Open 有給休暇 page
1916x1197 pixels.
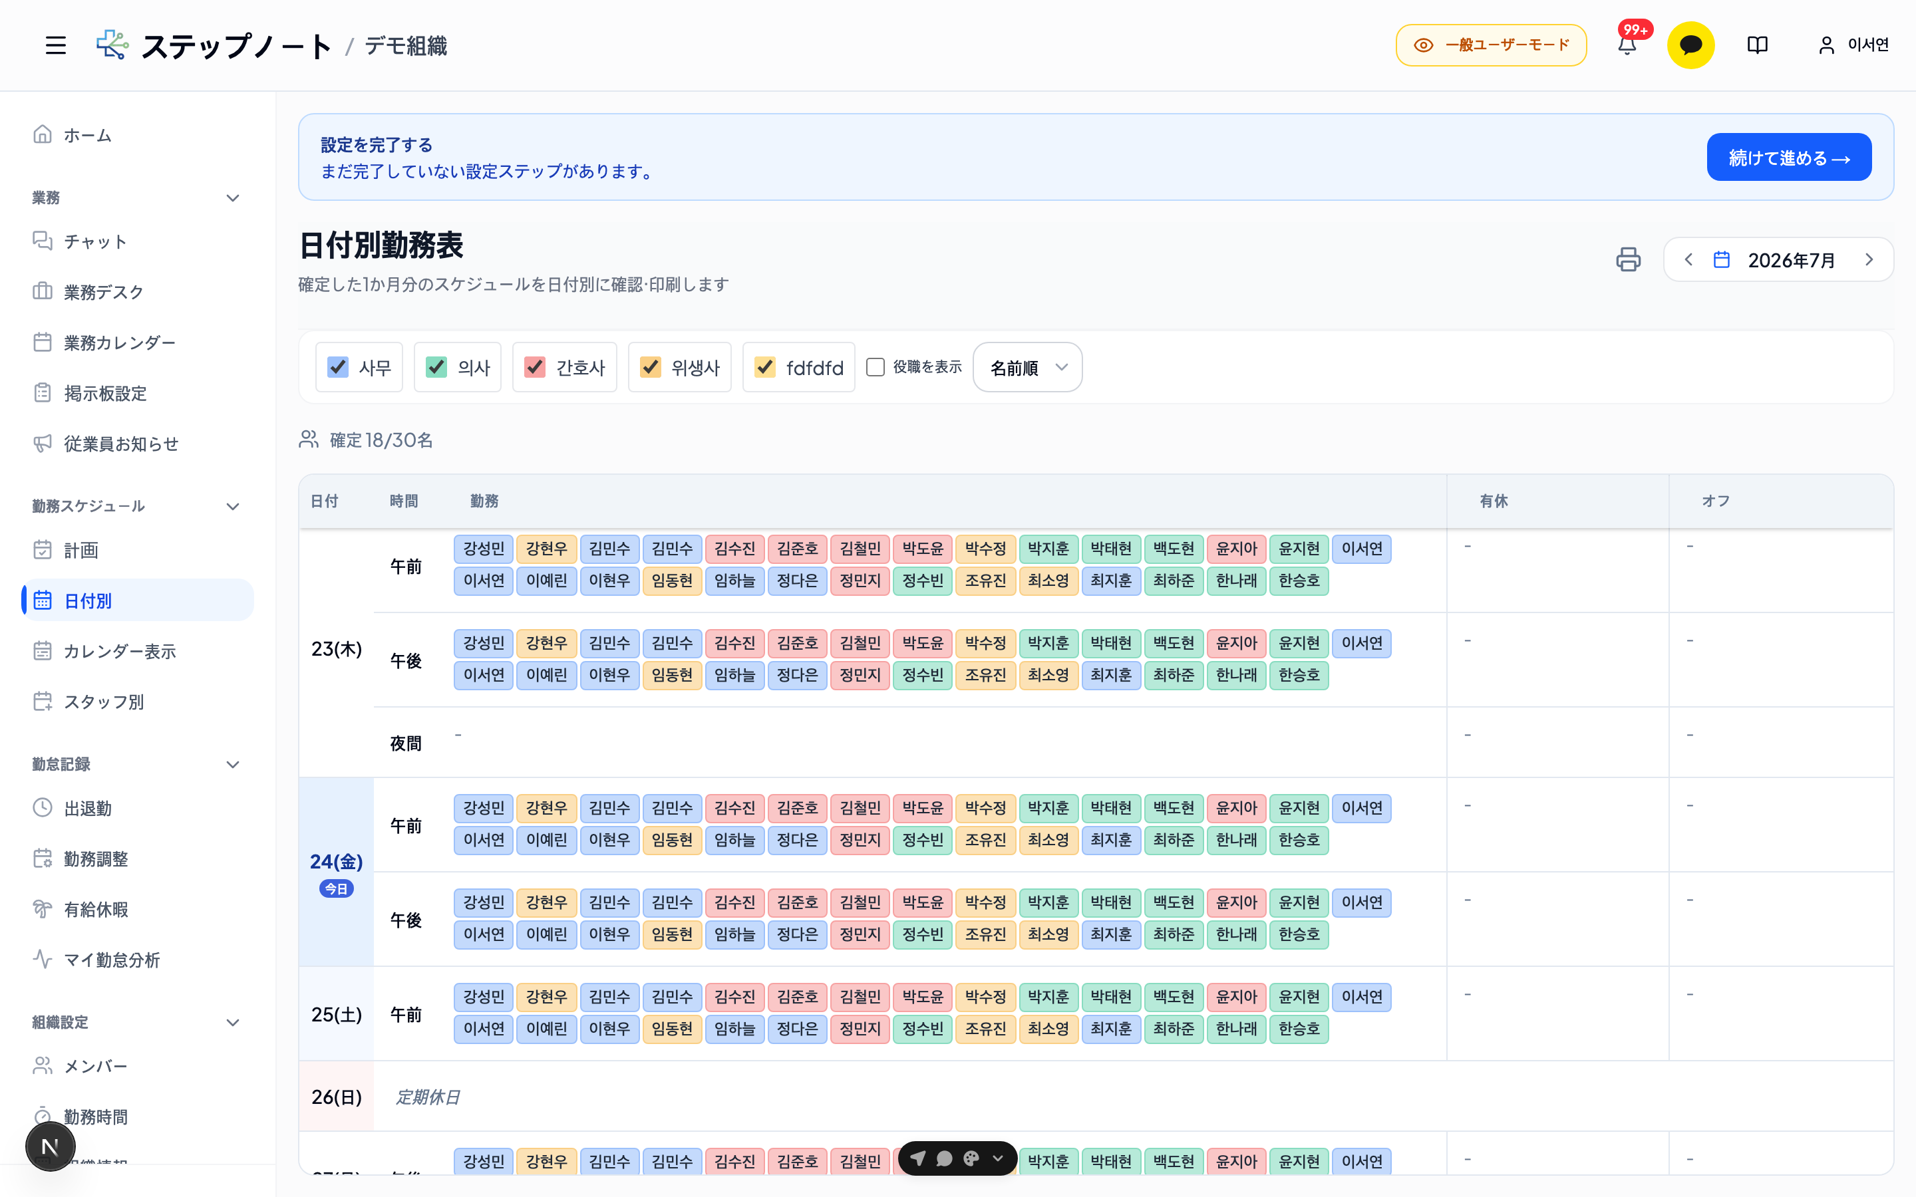tap(138, 910)
